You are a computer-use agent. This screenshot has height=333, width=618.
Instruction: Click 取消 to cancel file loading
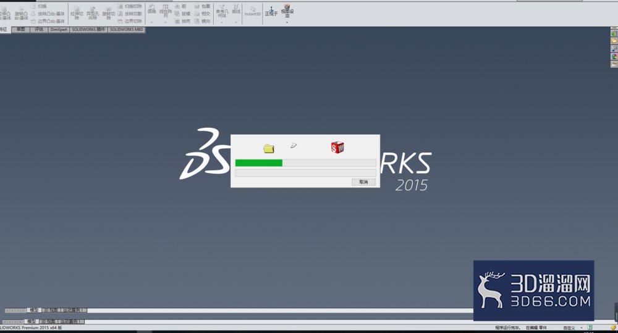363,182
